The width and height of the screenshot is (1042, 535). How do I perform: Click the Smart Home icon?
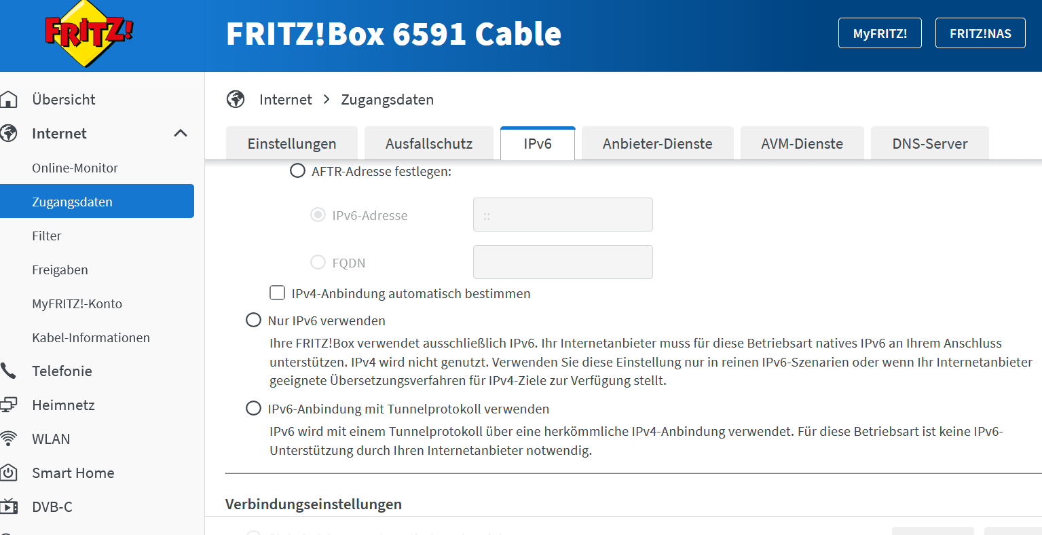click(9, 473)
